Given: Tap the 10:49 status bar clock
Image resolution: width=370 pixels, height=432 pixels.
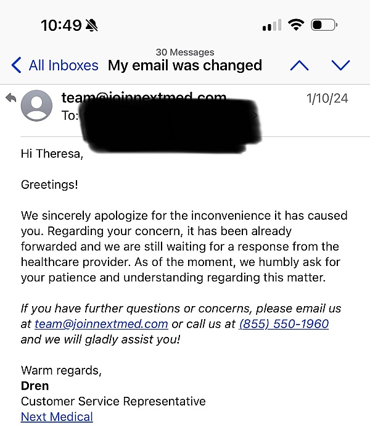Looking at the screenshot, I should click(x=61, y=25).
